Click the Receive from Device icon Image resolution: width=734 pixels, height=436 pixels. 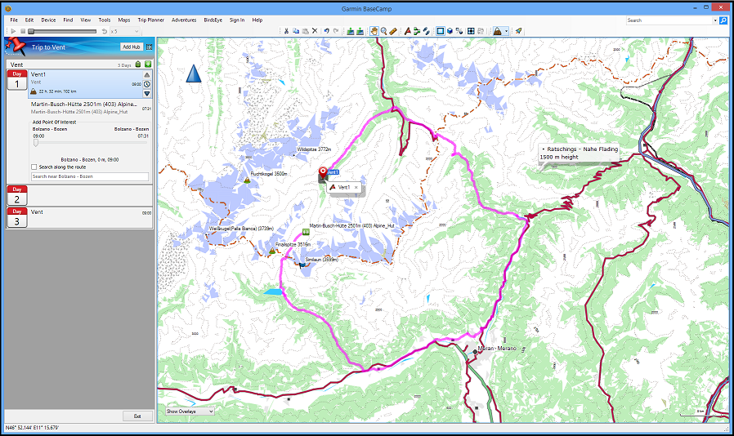(360, 31)
